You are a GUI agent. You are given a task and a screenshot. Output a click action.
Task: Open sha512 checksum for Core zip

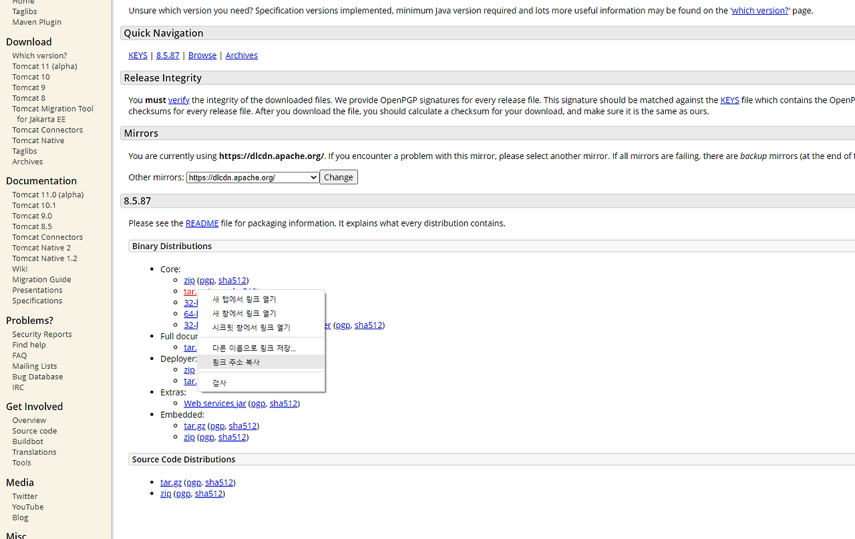[x=232, y=281]
